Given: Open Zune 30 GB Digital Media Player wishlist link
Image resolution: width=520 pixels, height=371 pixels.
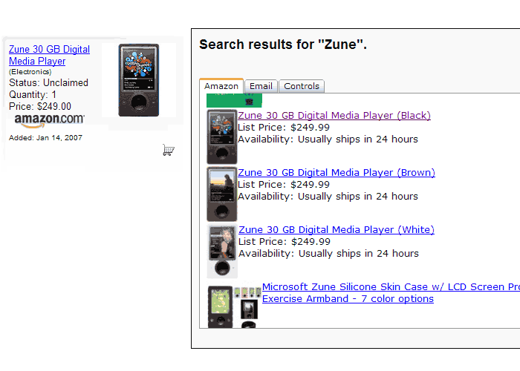Looking at the screenshot, I should coord(49,56).
